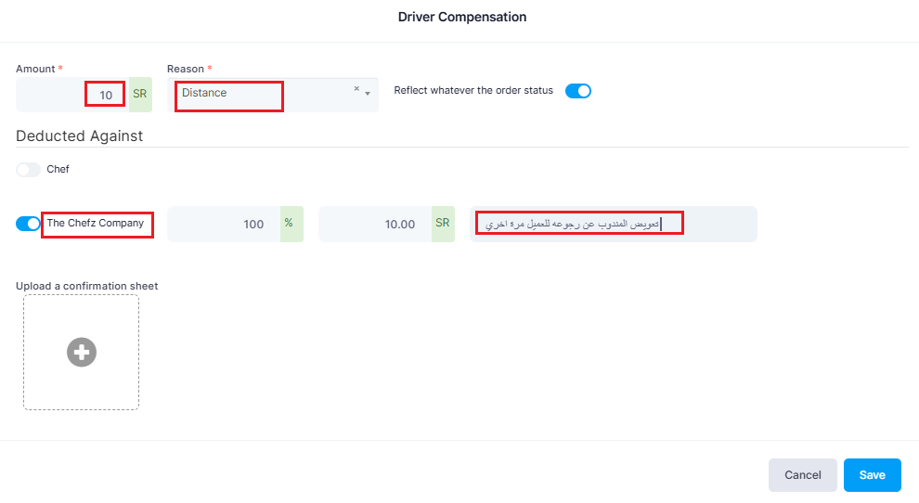Select the Distance reason combo box
Image resolution: width=919 pixels, height=503 pixels.
273,95
